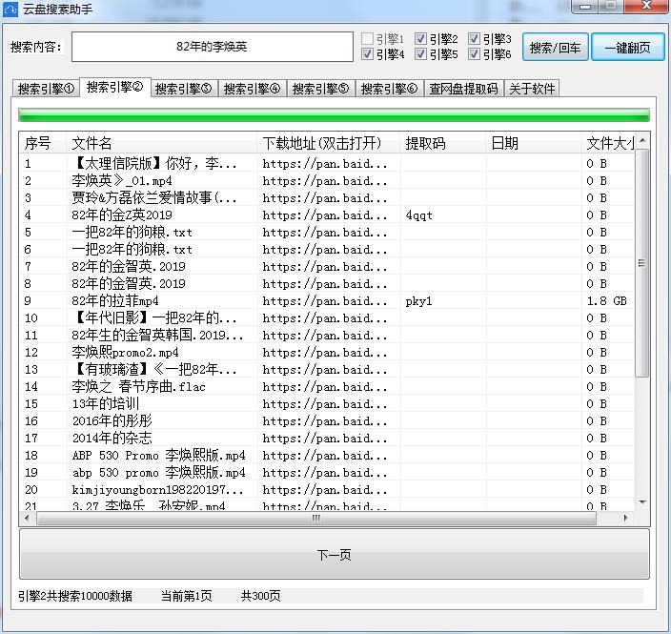
Task: Select the 搜索引擎② tab
Action: click(114, 88)
